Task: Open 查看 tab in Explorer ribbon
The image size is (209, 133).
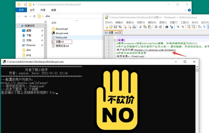Action: tap(54, 10)
